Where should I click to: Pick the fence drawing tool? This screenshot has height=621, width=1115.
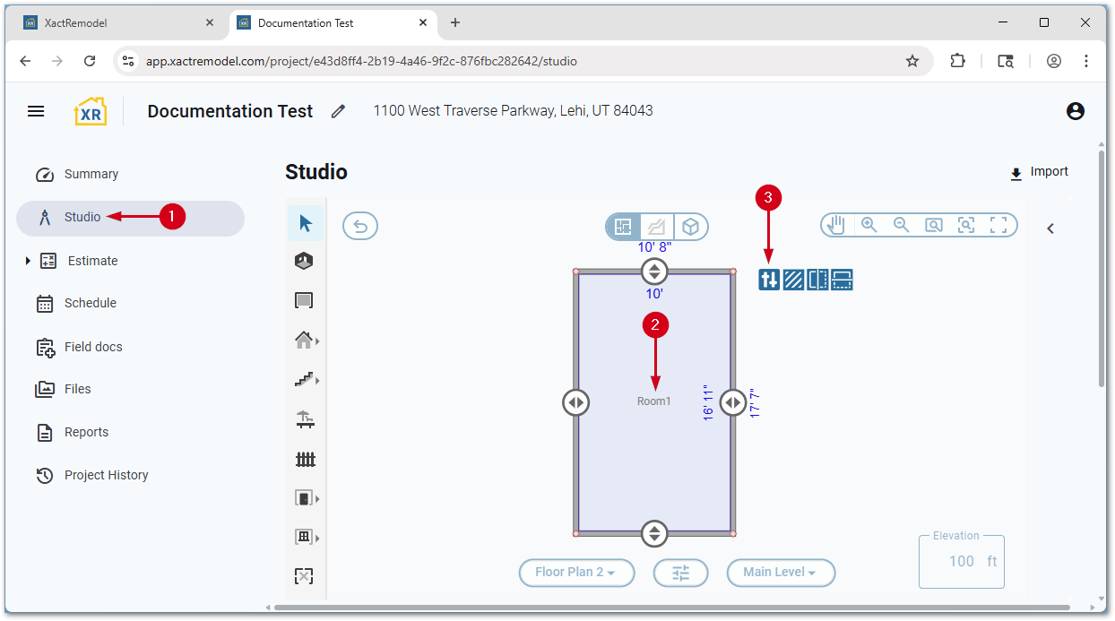pos(306,460)
